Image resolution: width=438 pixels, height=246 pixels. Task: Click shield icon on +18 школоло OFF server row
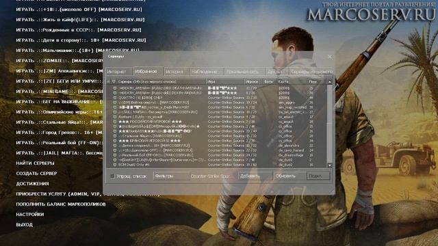coord(115,150)
